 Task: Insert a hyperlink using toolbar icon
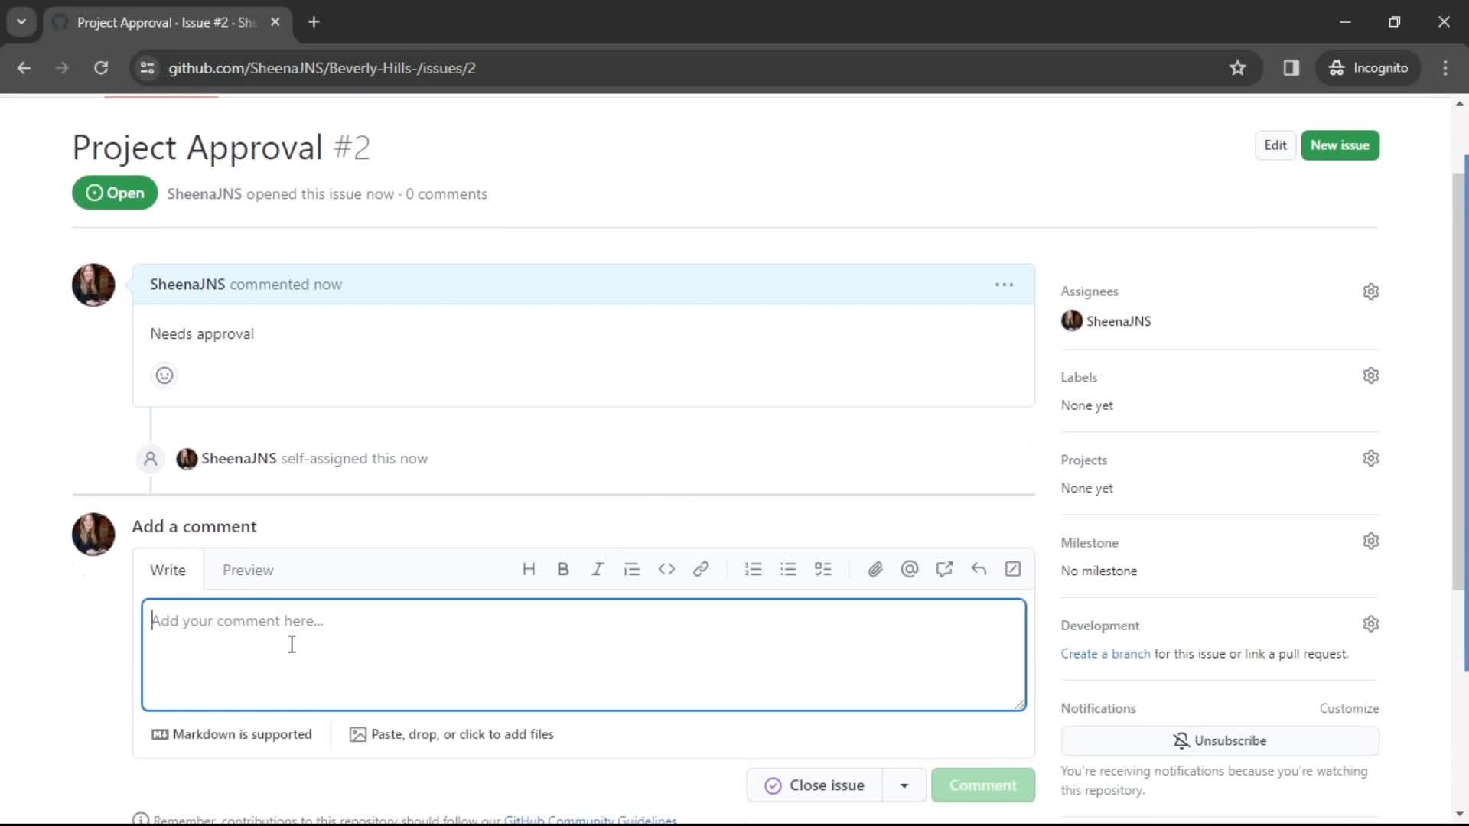click(700, 569)
